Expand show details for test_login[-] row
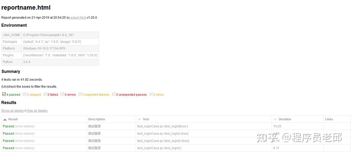Image resolution: width=351 pixels, height=152 pixels. tap(25, 148)
